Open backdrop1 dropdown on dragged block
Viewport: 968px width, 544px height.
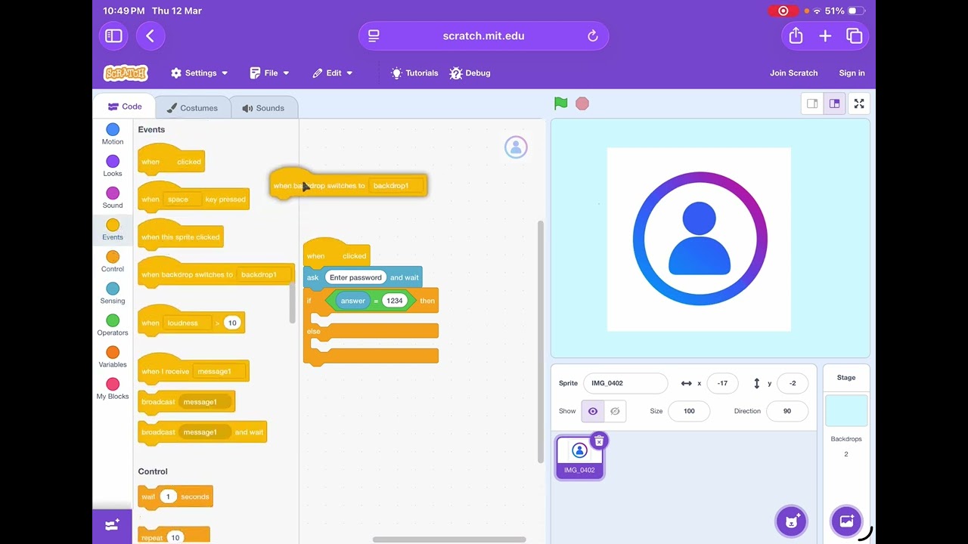[x=396, y=186]
